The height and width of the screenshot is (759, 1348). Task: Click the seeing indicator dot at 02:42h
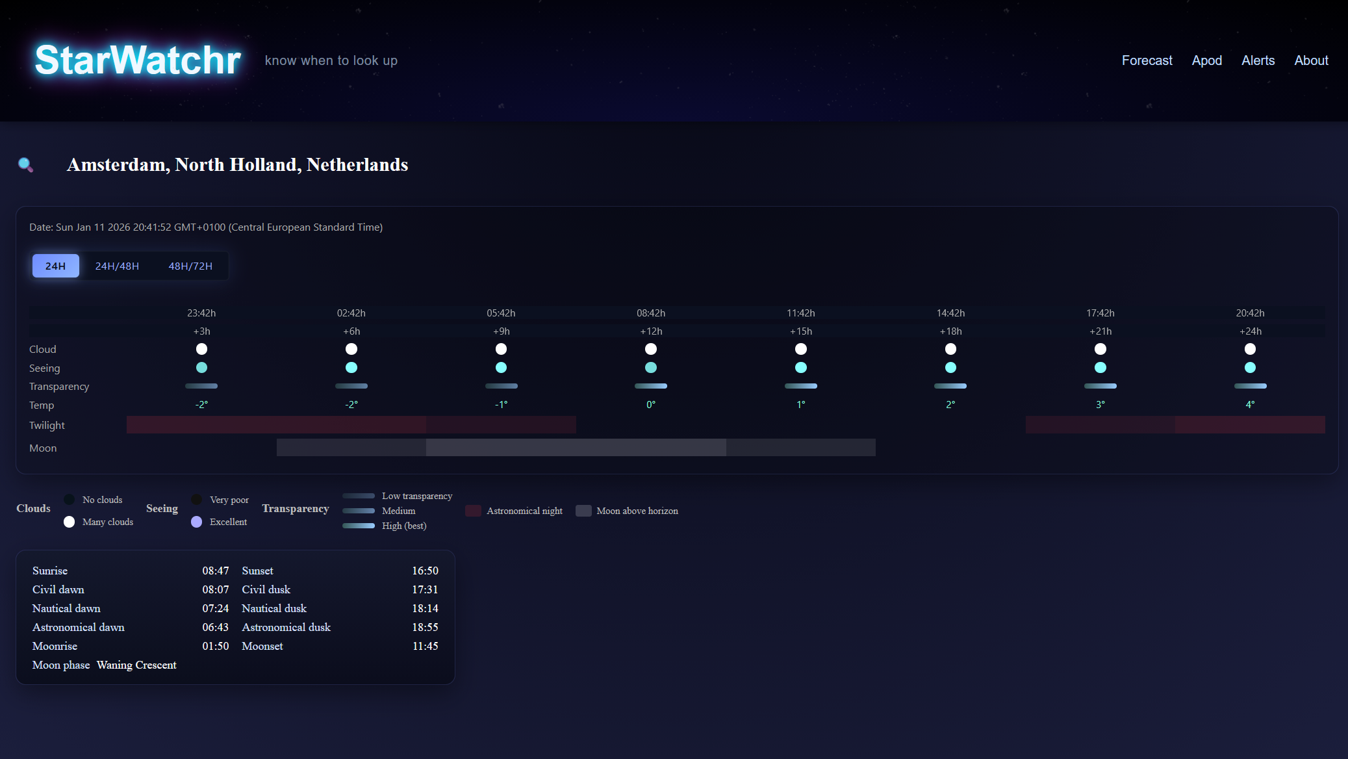point(351,368)
